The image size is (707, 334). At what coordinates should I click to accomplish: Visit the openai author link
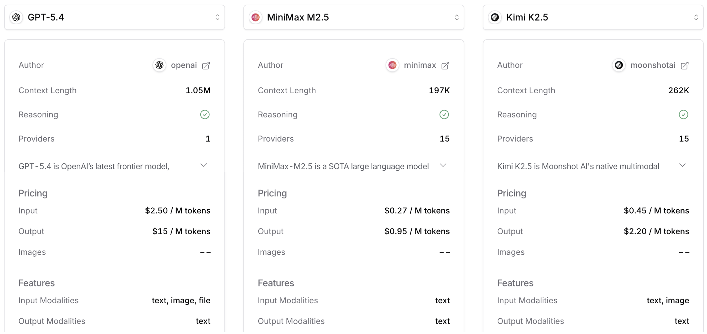pos(184,65)
